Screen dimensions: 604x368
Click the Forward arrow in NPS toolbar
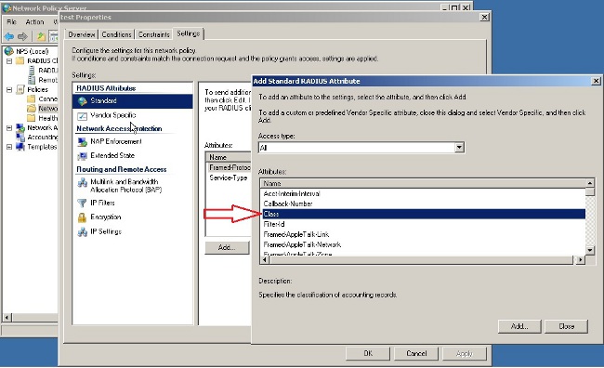click(22, 36)
